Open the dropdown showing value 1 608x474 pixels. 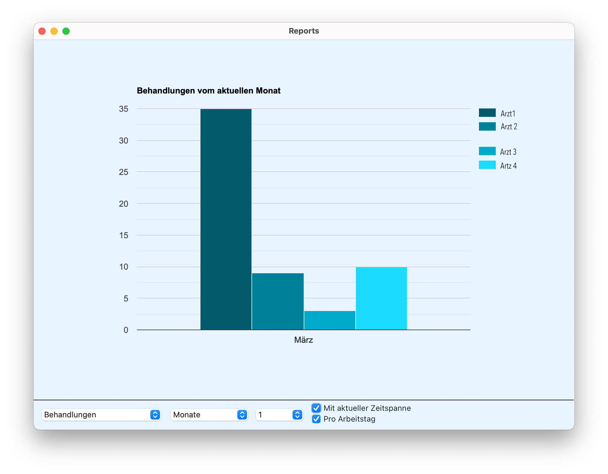pos(279,415)
